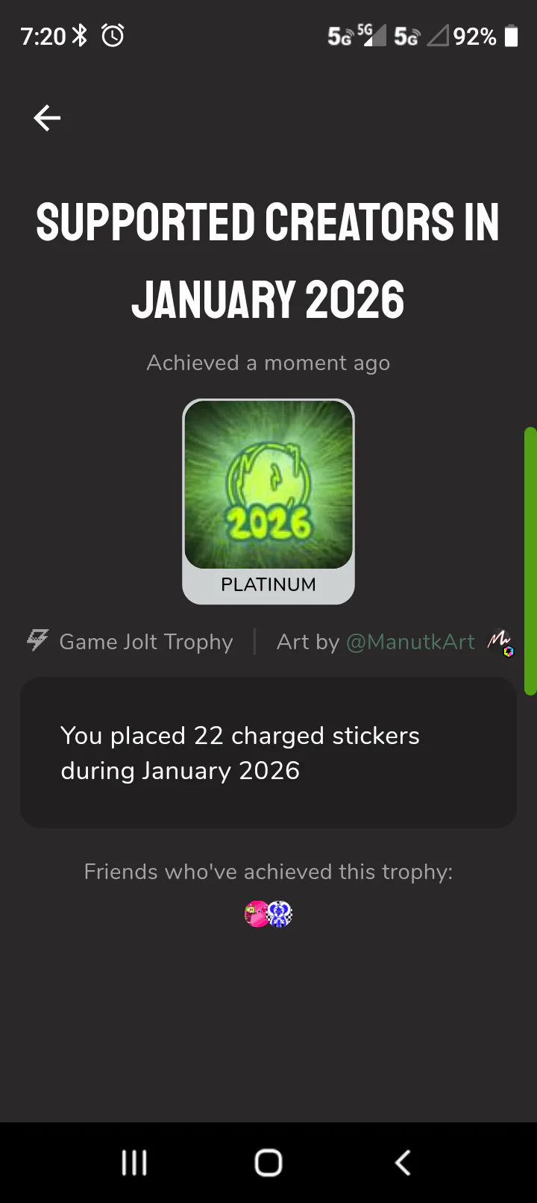Tap the PLATINUM difficulty label
537x1203 pixels.
268,584
